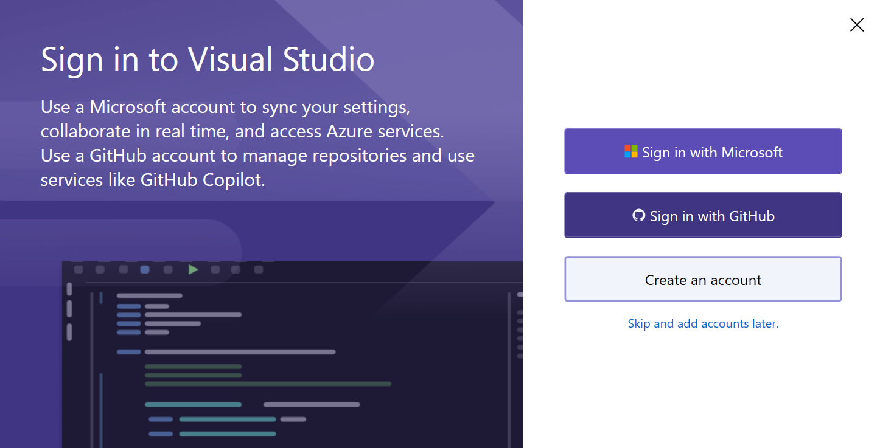Click the first gray toolbar square in the mockup
Screen dimensions: 880x448
click(x=79, y=269)
